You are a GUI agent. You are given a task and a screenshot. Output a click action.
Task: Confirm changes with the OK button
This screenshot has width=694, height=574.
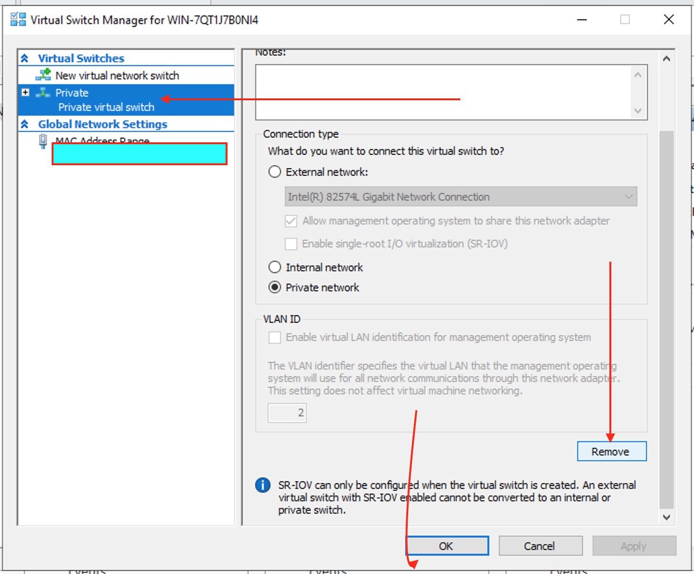(446, 546)
